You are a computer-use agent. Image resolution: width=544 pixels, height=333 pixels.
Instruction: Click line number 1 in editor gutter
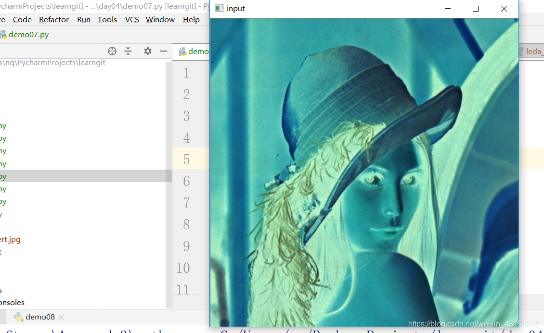(186, 73)
